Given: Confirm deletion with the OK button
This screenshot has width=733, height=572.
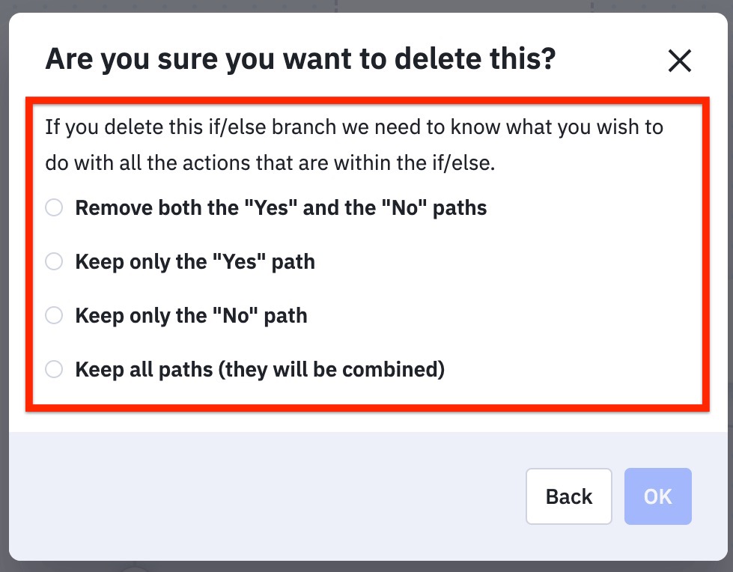Looking at the screenshot, I should pyautogui.click(x=658, y=496).
